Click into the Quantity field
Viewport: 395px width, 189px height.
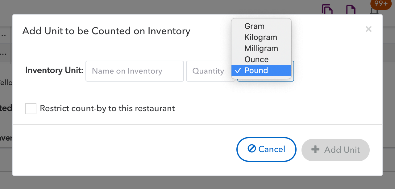[x=210, y=71]
